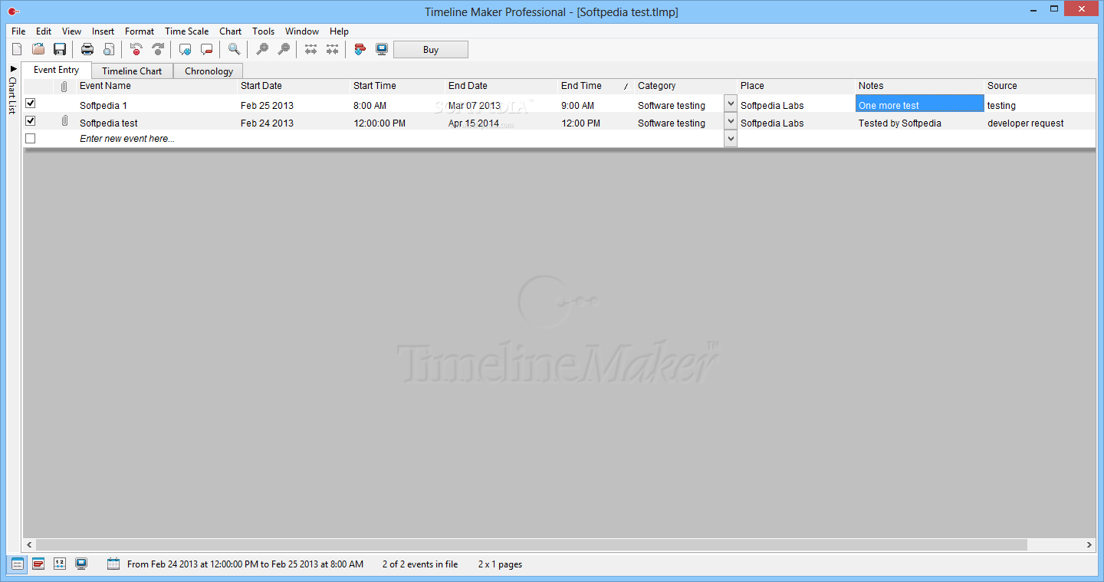Screen dimensions: 1104x582
Task: Switch to the Chronology tab
Action: (x=209, y=71)
